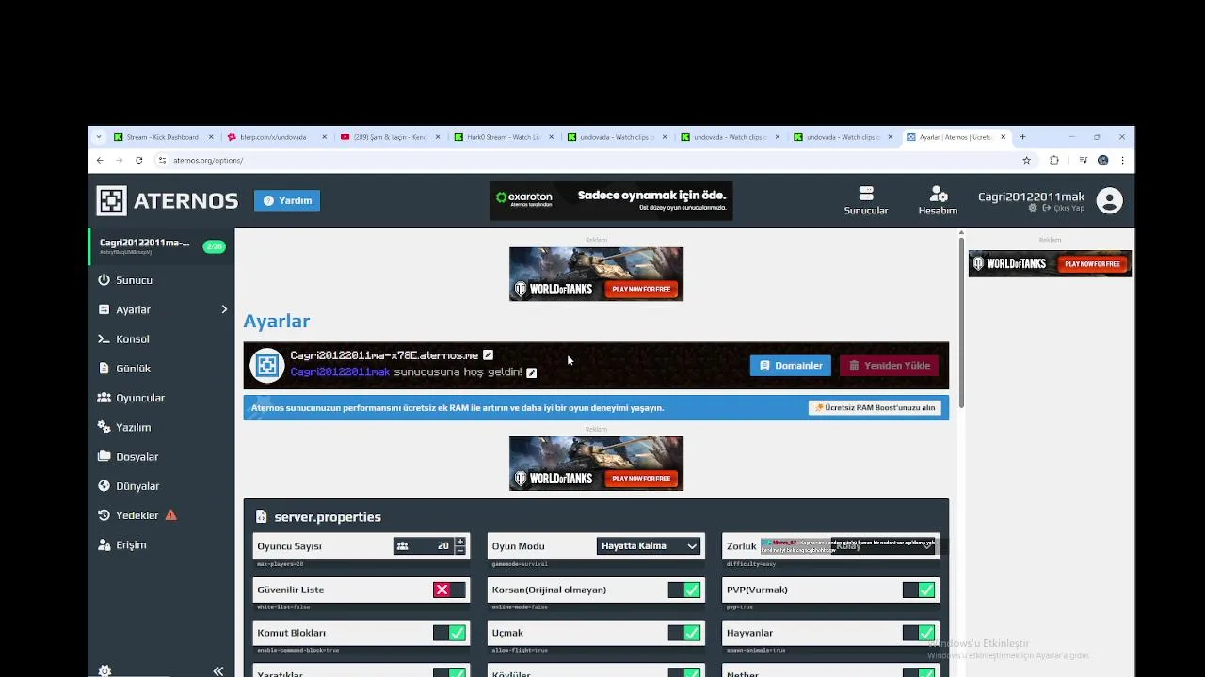Click the 2/20 player count badge
Image resolution: width=1205 pixels, height=677 pixels.
214,247
